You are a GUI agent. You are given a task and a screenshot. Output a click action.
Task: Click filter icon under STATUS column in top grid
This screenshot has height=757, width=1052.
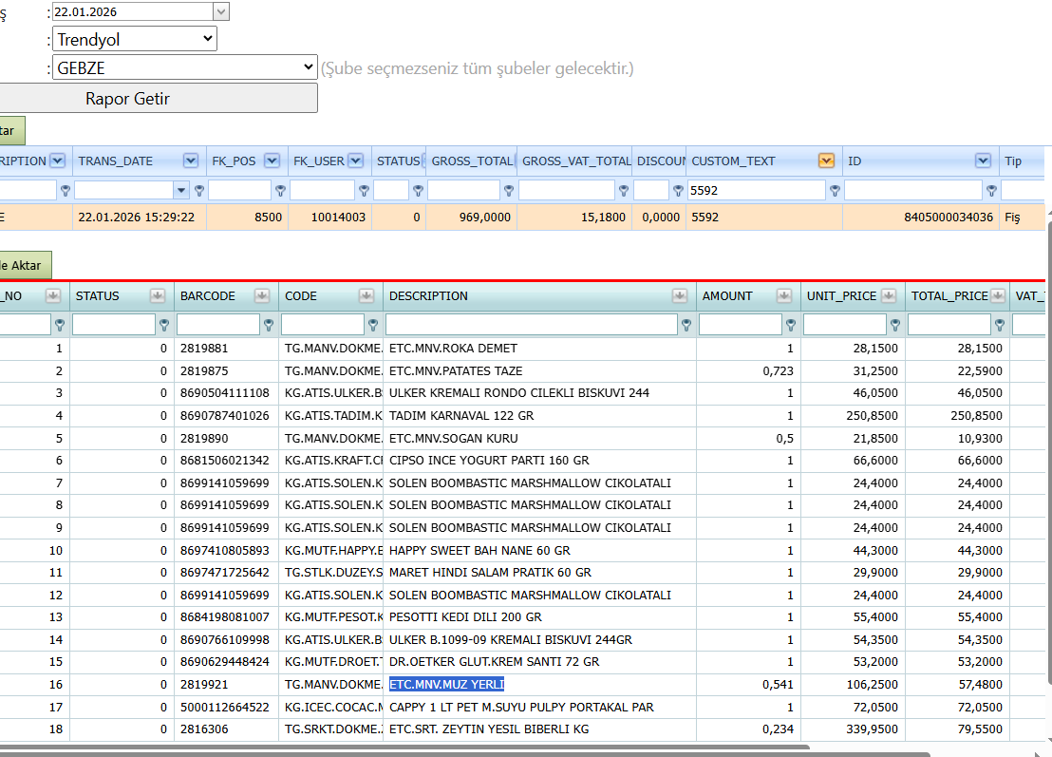pos(418,191)
